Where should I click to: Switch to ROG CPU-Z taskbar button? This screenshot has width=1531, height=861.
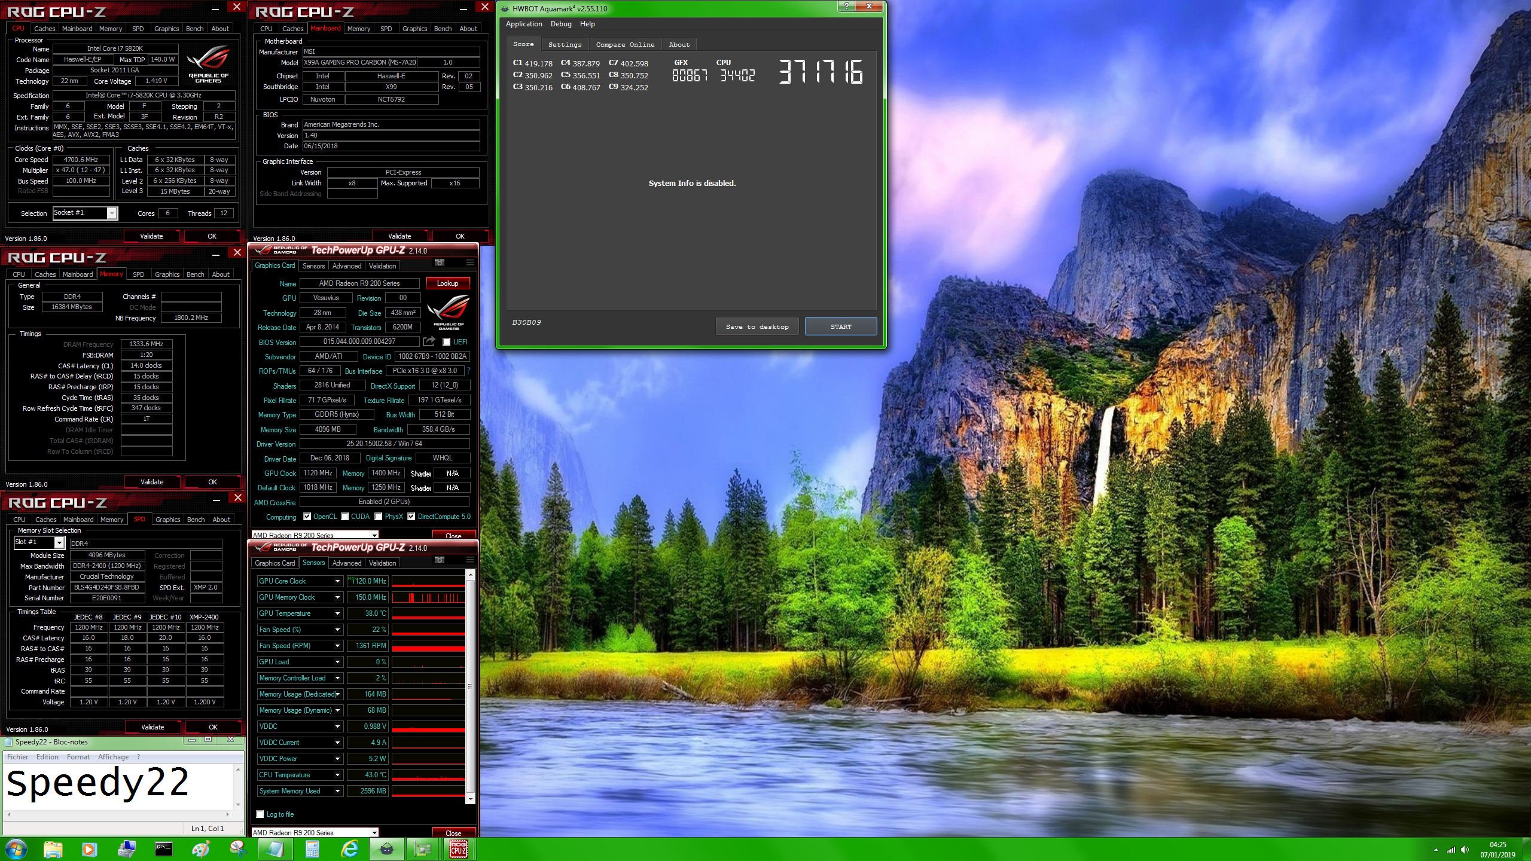point(459,849)
